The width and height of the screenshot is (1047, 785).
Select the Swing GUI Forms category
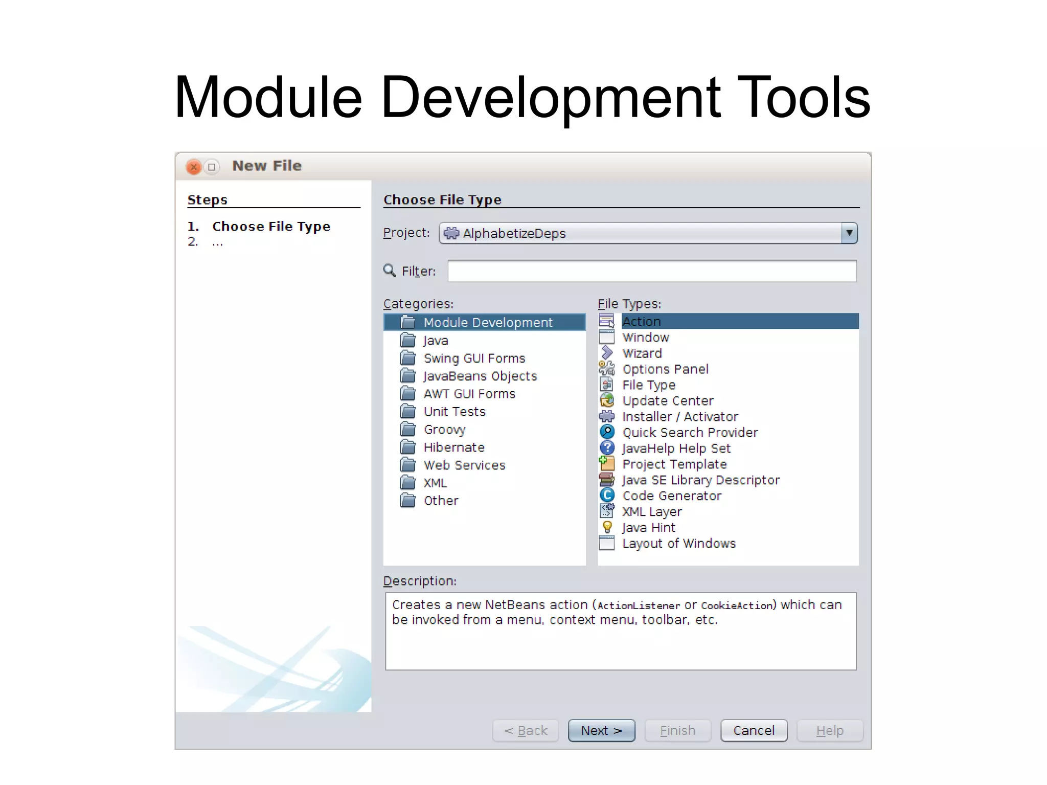[474, 358]
